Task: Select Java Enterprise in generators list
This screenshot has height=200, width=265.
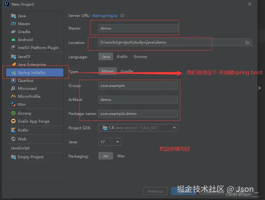Action: click(x=35, y=65)
